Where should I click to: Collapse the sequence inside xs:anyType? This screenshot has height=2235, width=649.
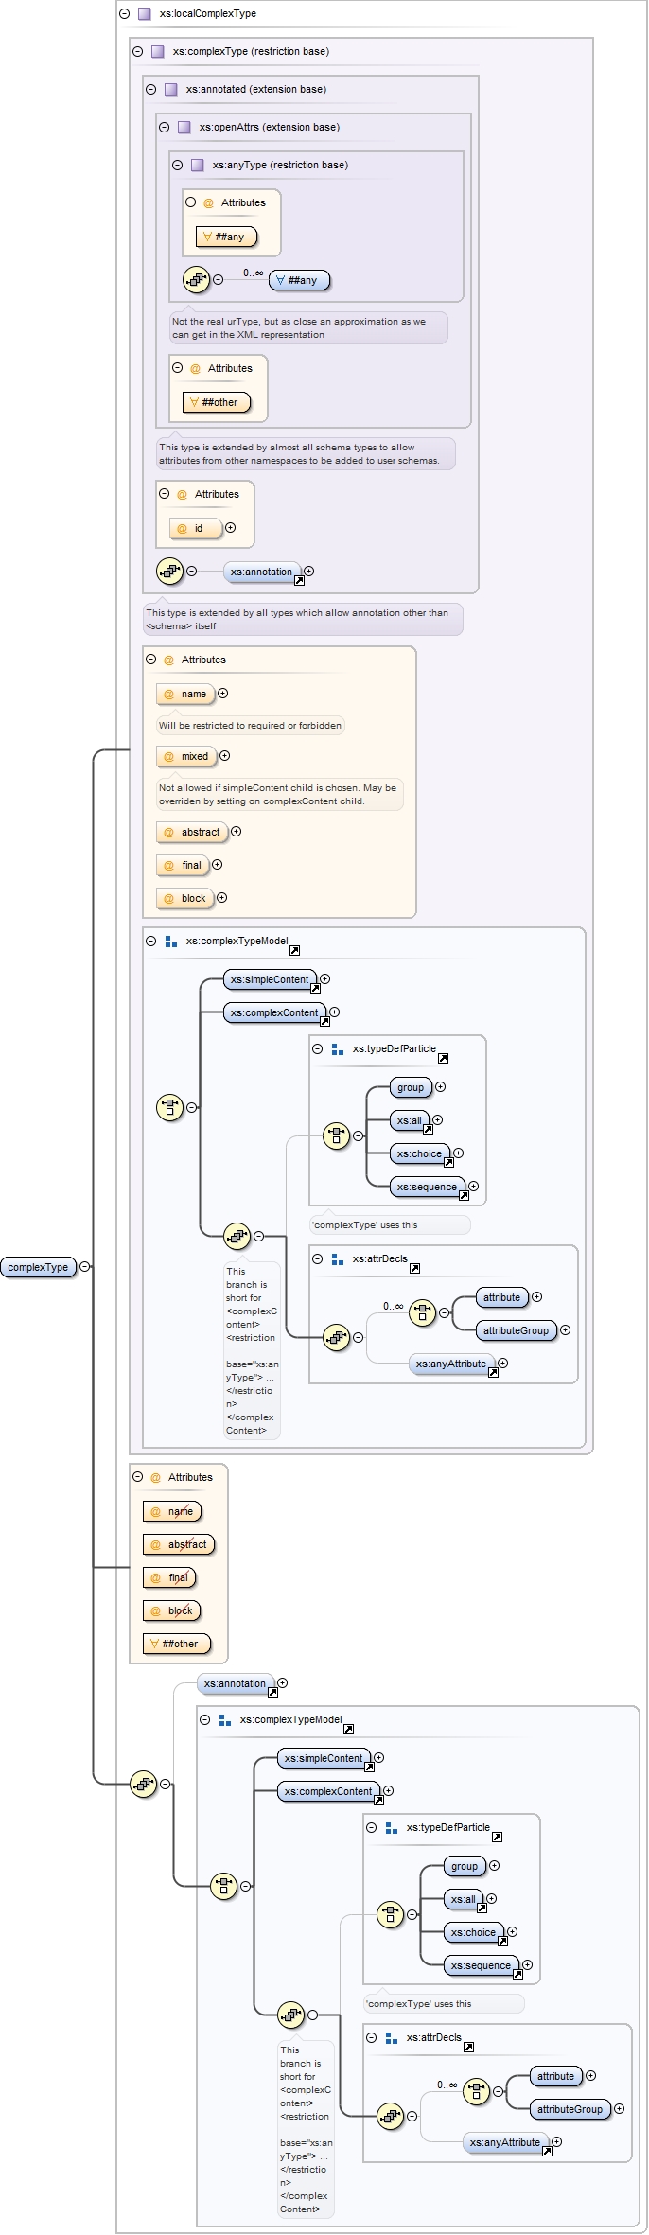click(x=218, y=280)
